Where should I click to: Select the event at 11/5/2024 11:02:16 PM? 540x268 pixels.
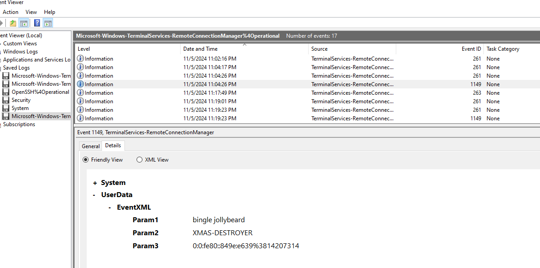click(307, 59)
